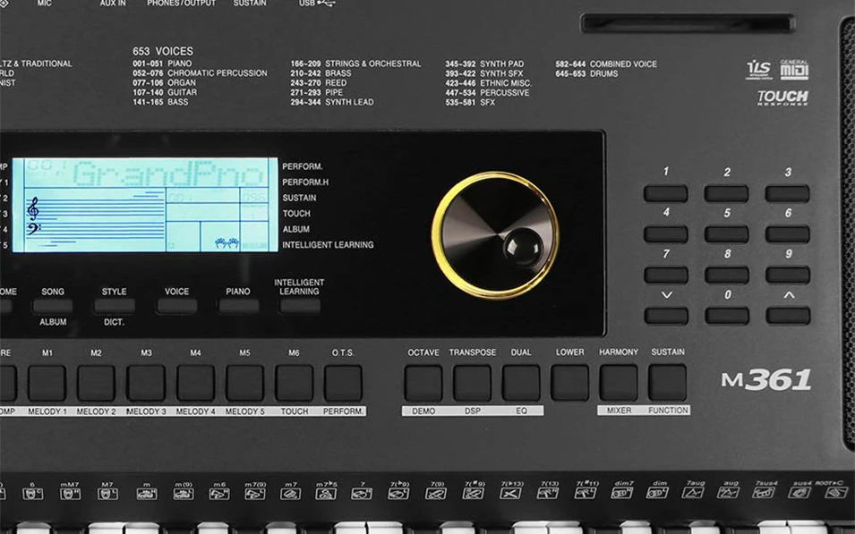855x534 pixels.
Task: Select the VOICE mode button
Action: pos(176,306)
